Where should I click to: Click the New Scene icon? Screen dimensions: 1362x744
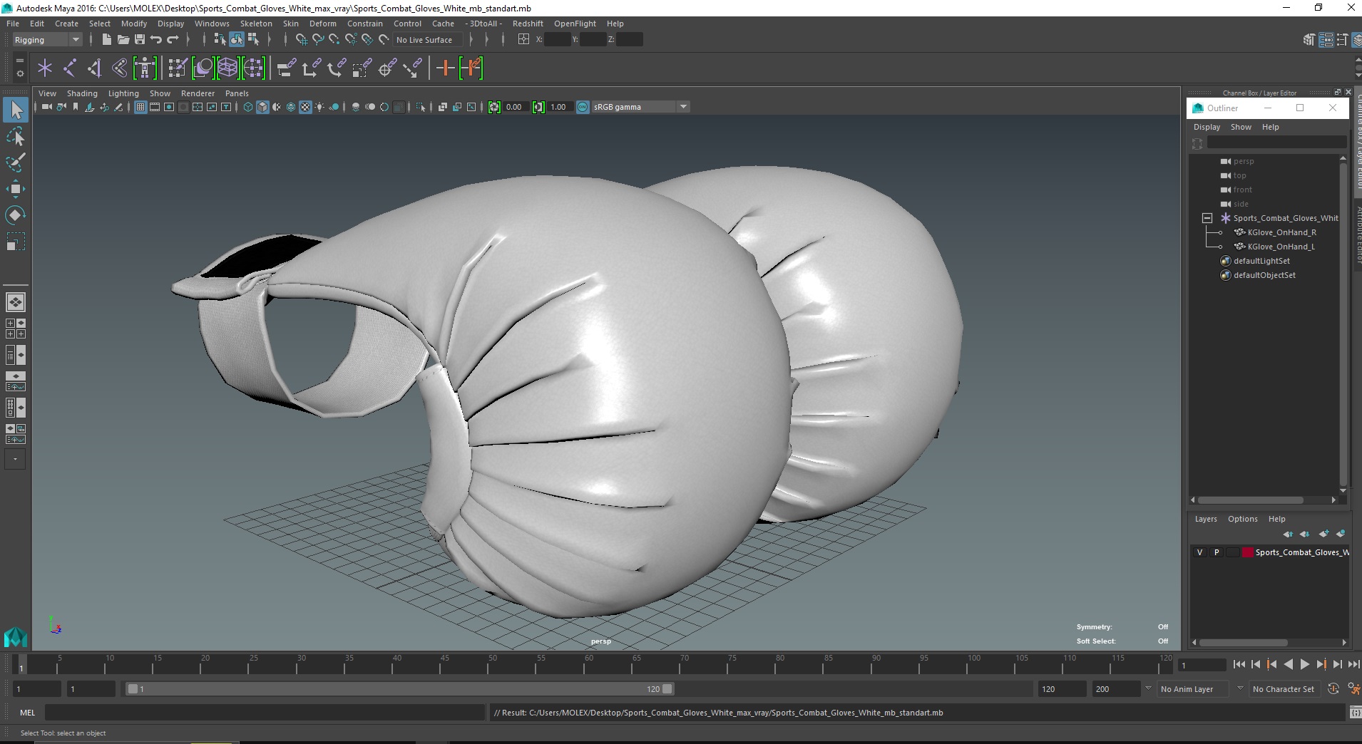(x=106, y=40)
